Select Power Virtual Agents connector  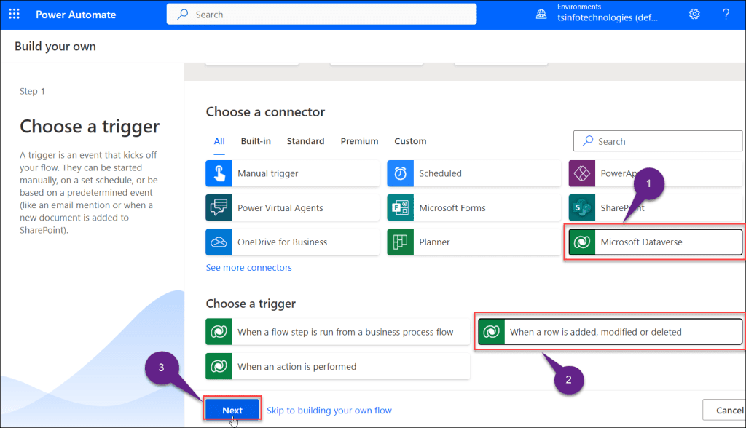click(293, 208)
